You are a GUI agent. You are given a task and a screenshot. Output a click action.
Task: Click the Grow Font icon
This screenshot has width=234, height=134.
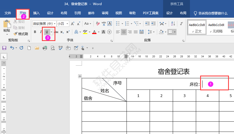(73, 24)
